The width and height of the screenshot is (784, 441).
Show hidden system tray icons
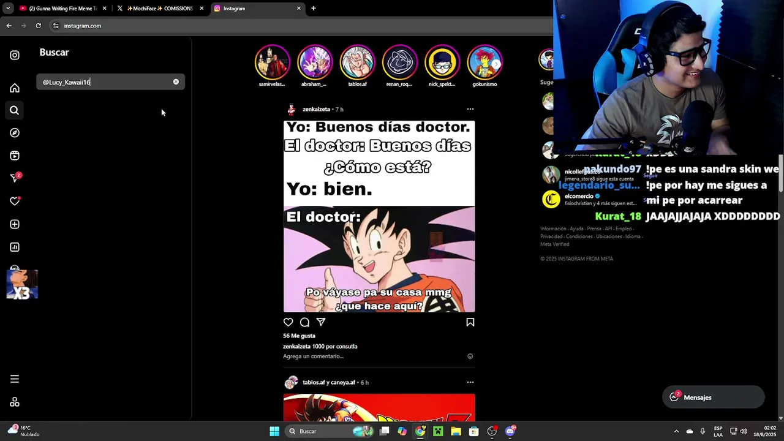[x=676, y=431]
